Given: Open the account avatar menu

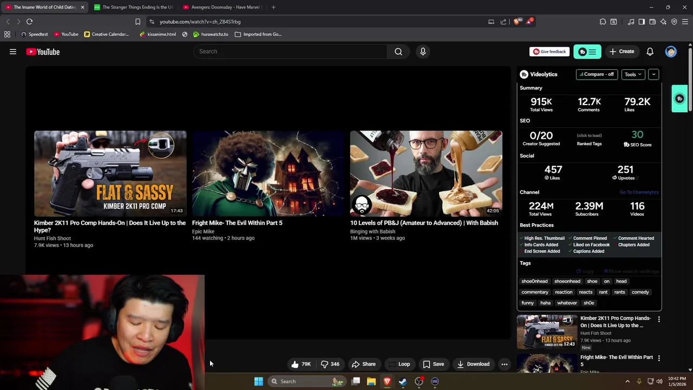Looking at the screenshot, I should pos(671,51).
